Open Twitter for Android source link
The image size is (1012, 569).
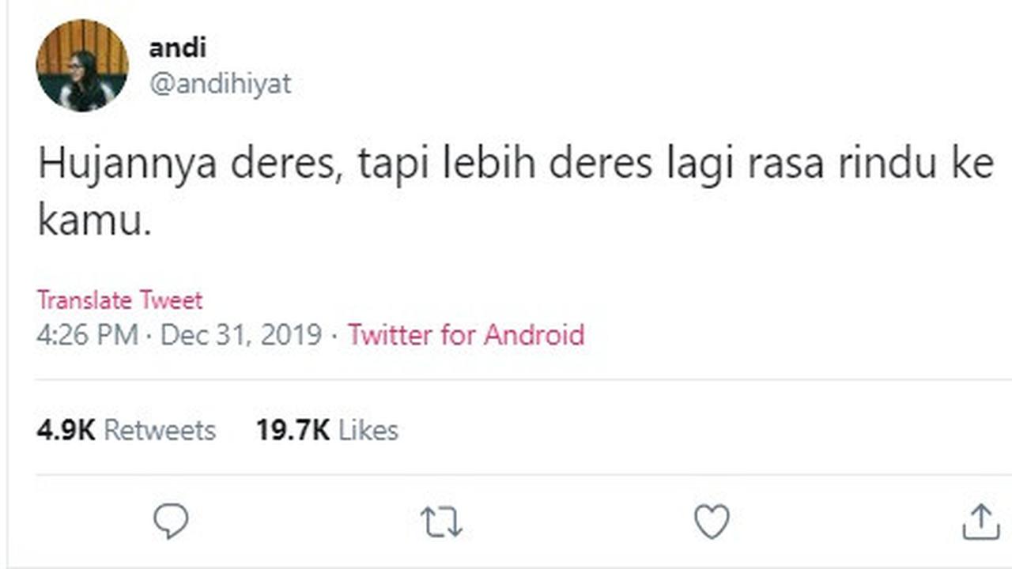click(465, 335)
